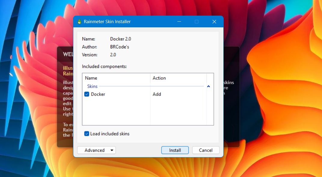The image size is (322, 177).
Task: Click the Action column header
Action: (x=159, y=78)
